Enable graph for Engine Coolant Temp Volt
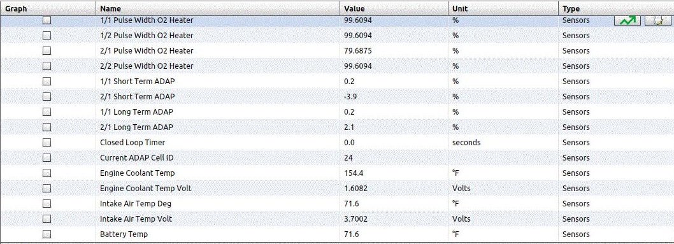Screen dimensions: 674x244 pyautogui.click(x=47, y=188)
